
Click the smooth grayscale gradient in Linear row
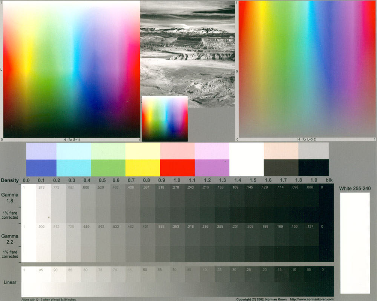(178, 289)
